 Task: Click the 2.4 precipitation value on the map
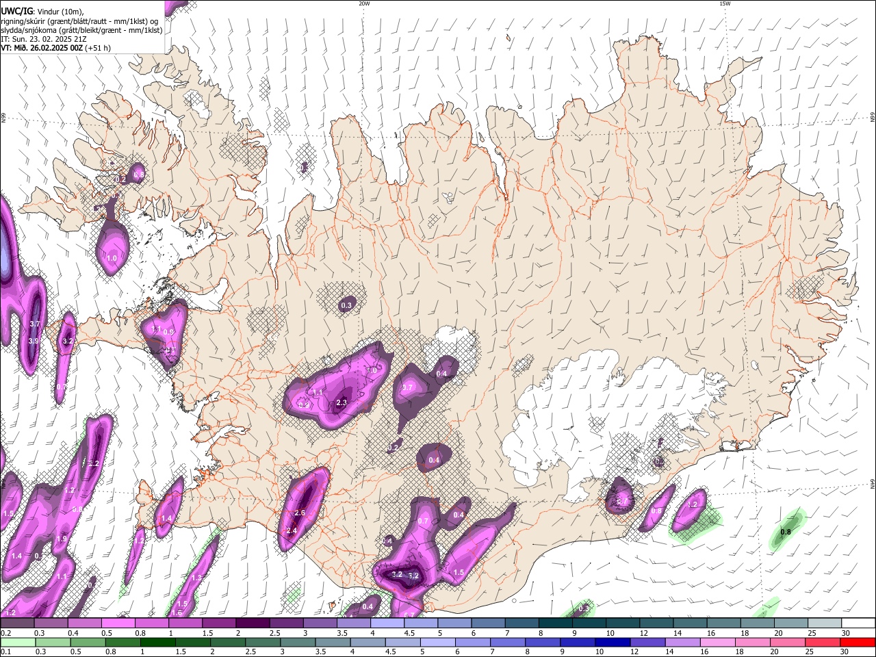tap(292, 531)
